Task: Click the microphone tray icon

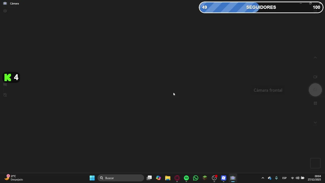Action: coord(277,178)
